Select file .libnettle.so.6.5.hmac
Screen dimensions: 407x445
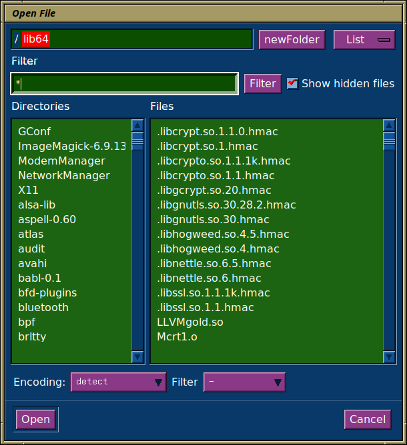click(267, 263)
